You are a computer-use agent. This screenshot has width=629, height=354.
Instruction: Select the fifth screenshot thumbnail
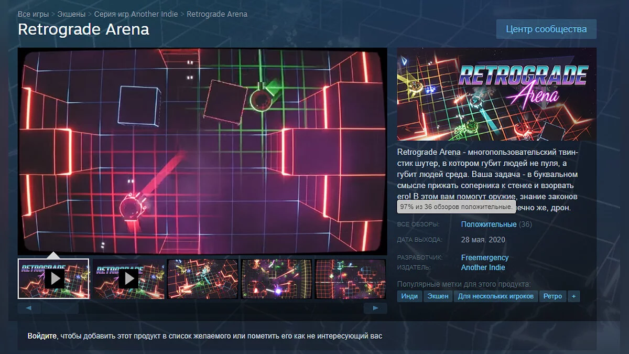click(351, 279)
